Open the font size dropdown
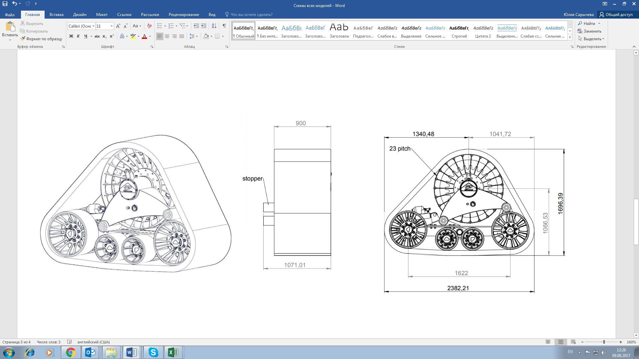This screenshot has height=359, width=639. (111, 26)
